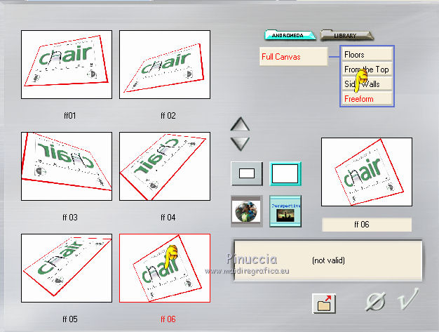Choose the ff 03 perspective preset thumbnail

click(x=67, y=166)
